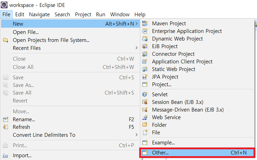Select the Example... label
The height and width of the screenshot is (160, 257).
click(x=163, y=143)
